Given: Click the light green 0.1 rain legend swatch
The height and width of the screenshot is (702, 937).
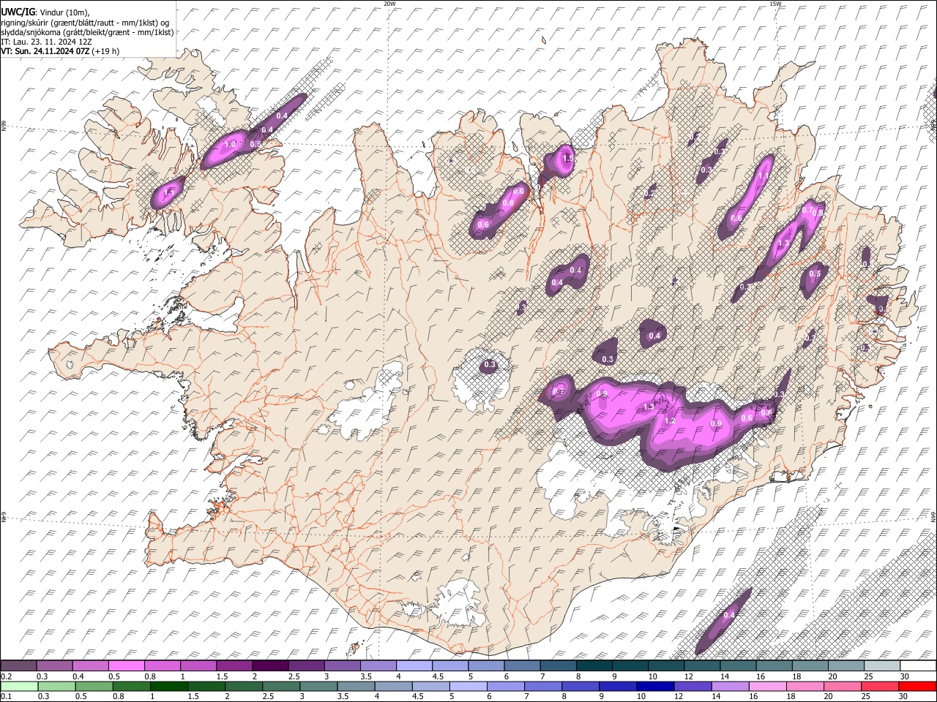Looking at the screenshot, I should coord(19,686).
